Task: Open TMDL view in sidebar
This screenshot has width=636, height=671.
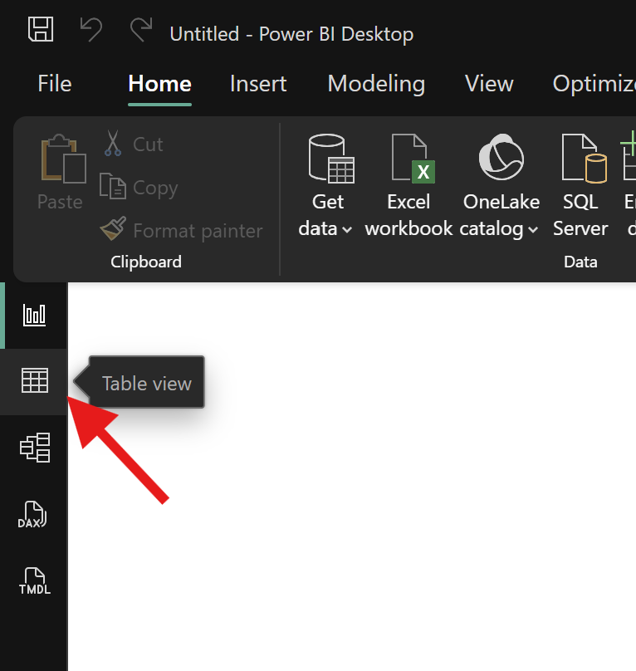Action: click(x=34, y=580)
